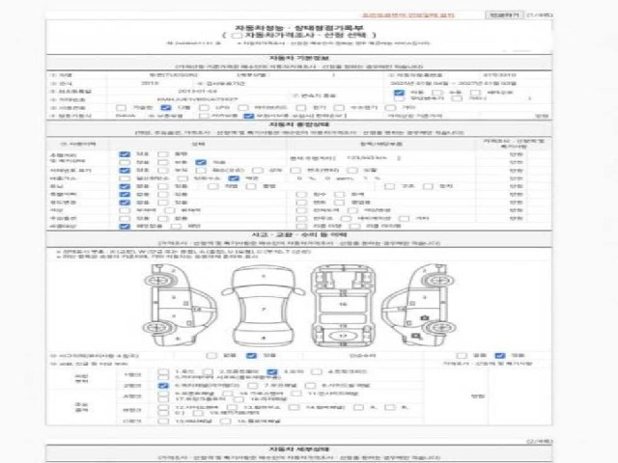The width and height of the screenshot is (618, 463).
Task: Check the 유채색 color checkbox
Action: click(x=170, y=210)
